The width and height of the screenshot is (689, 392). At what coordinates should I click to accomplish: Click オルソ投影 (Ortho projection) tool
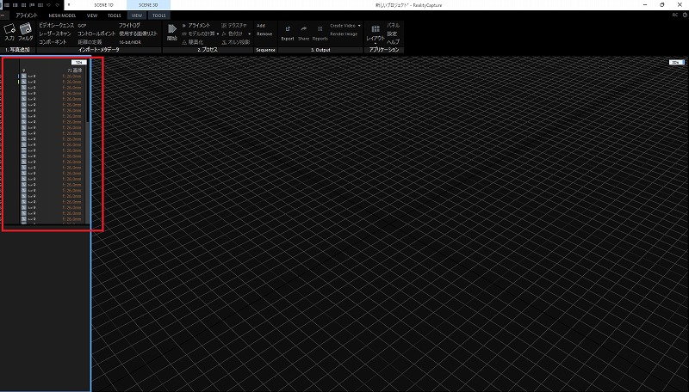pyautogui.click(x=235, y=42)
